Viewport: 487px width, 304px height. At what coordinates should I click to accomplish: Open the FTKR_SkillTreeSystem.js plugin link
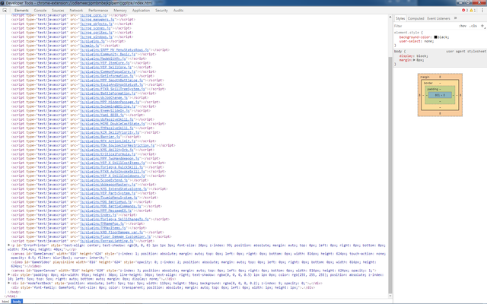click(x=113, y=89)
